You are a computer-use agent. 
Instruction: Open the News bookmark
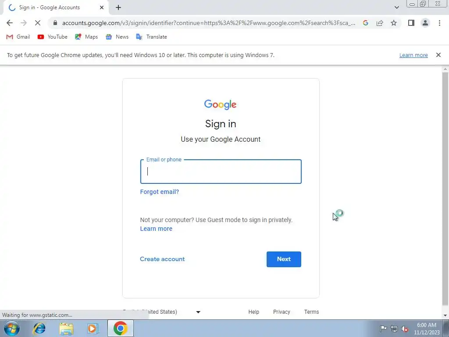click(117, 37)
